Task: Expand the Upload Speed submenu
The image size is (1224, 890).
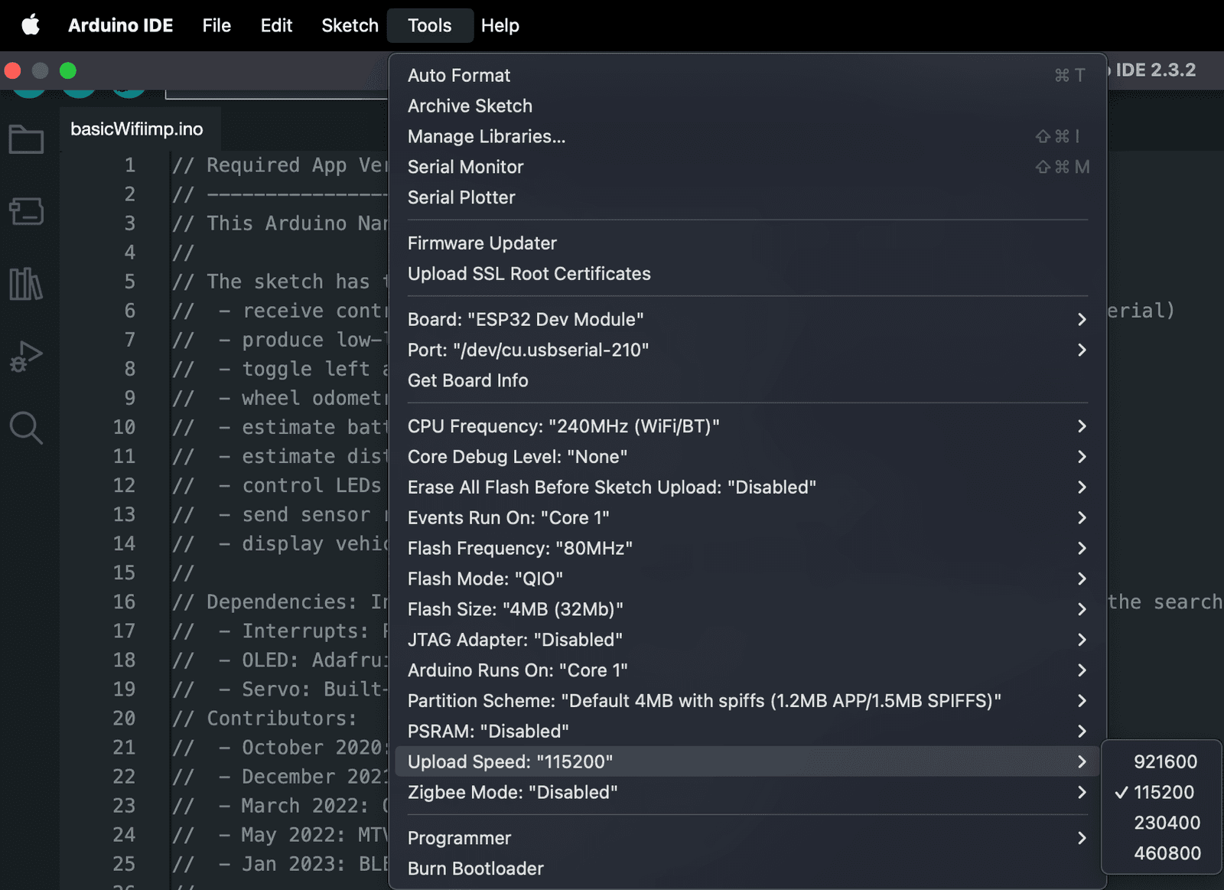Action: point(747,761)
